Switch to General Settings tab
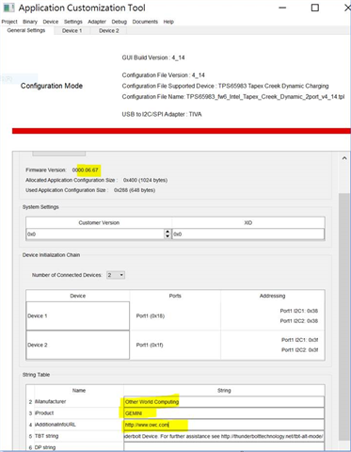This screenshot has height=452, width=351. click(x=26, y=30)
